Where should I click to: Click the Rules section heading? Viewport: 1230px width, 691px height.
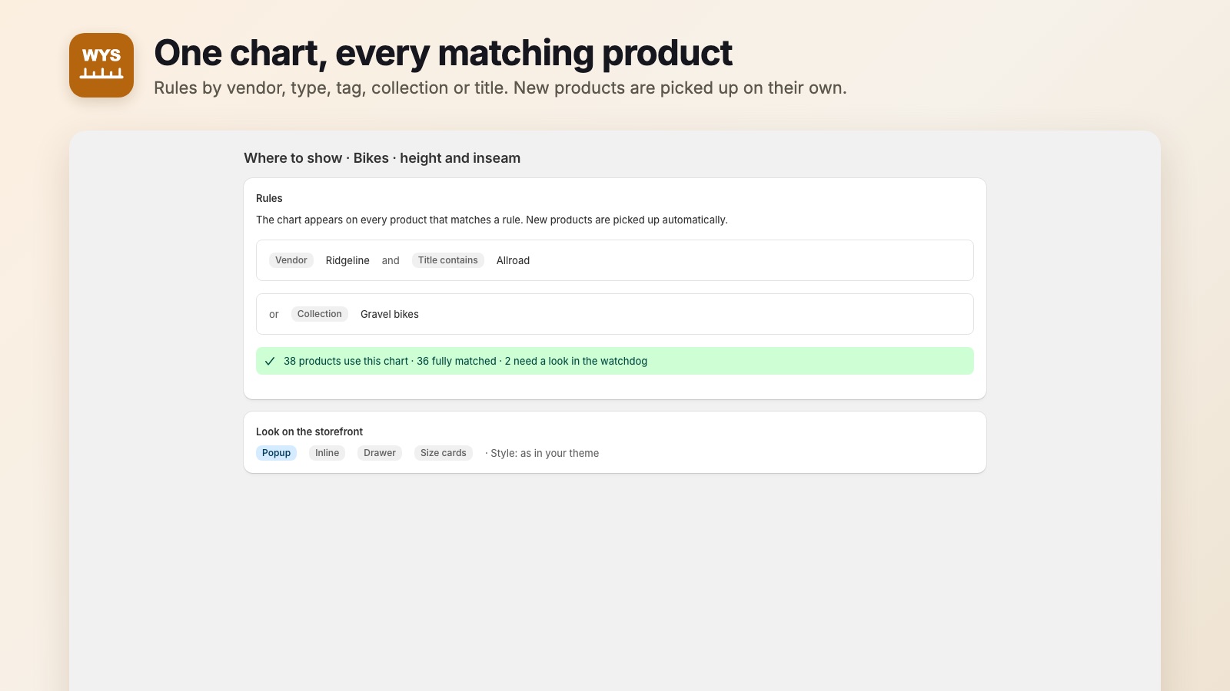tap(269, 198)
